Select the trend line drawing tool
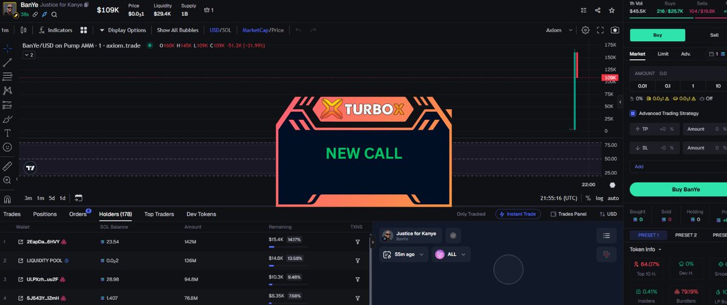Image resolution: width=727 pixels, height=305 pixels. 7,62
